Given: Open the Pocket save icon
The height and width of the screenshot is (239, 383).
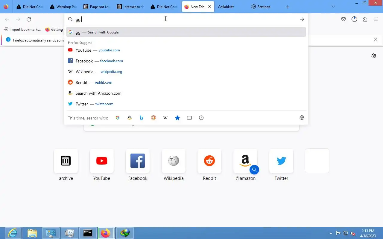Looking at the screenshot, I should click(344, 19).
